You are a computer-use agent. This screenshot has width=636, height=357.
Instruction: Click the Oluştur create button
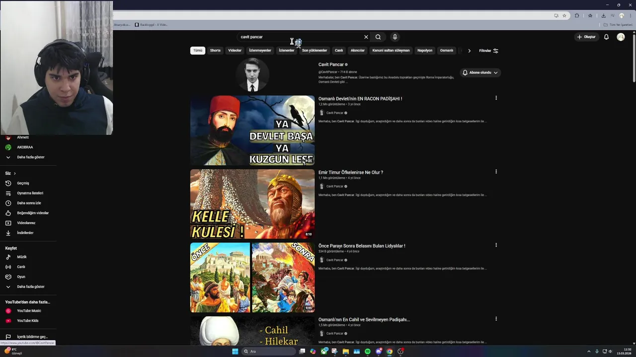(586, 37)
